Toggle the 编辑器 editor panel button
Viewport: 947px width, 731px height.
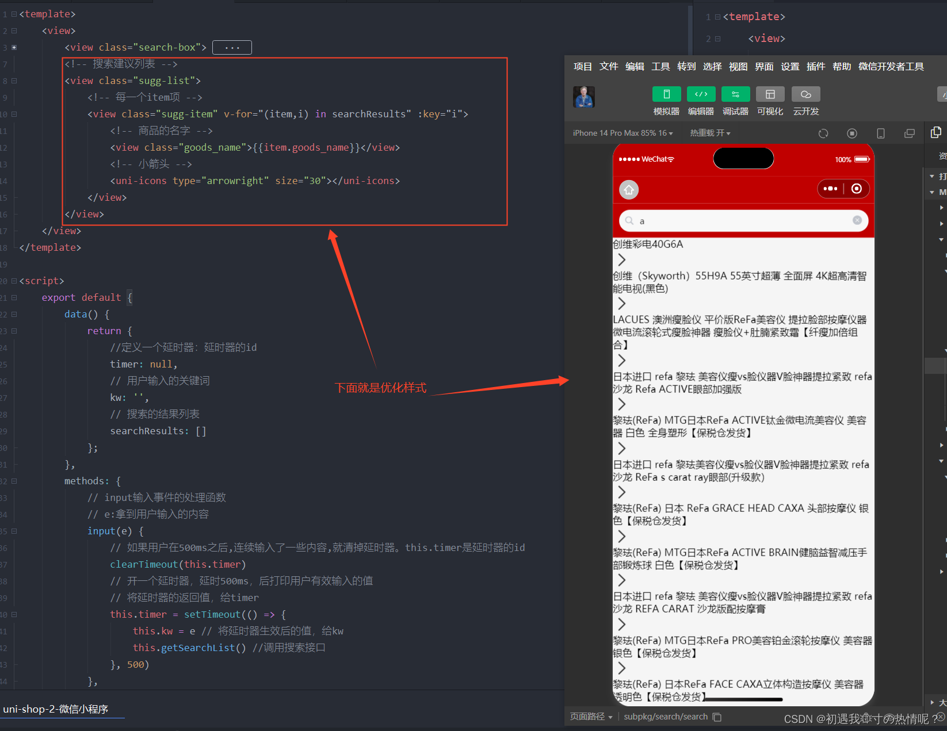click(x=701, y=94)
